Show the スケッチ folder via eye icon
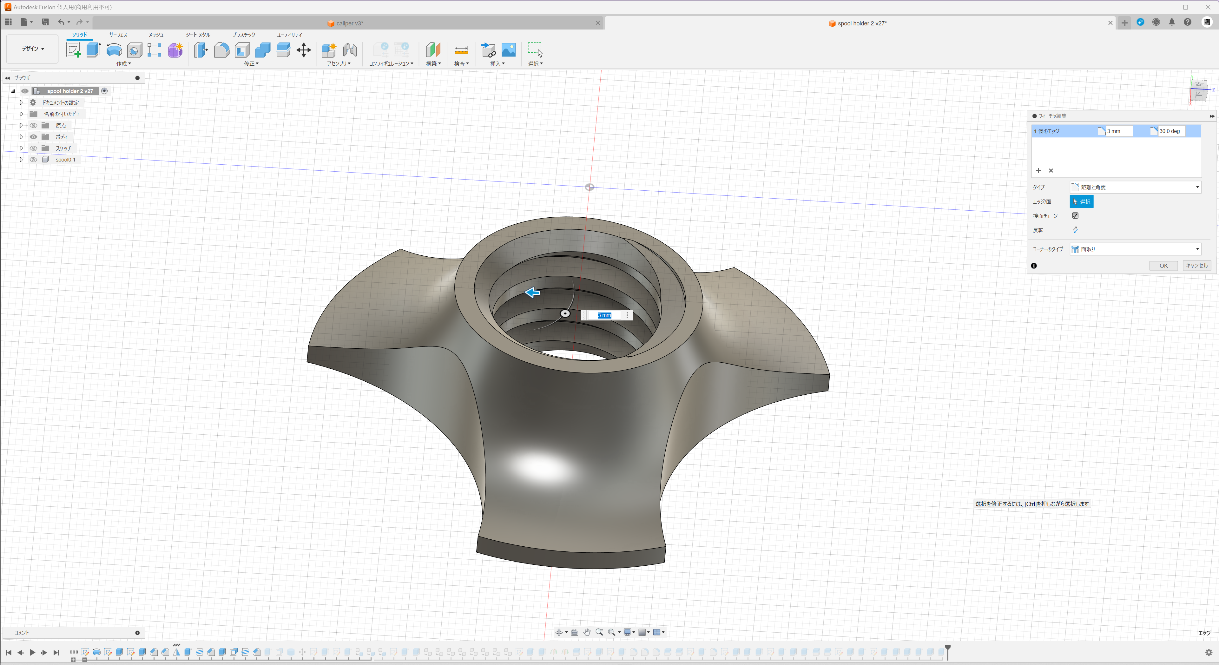The image size is (1219, 665). coord(33,148)
